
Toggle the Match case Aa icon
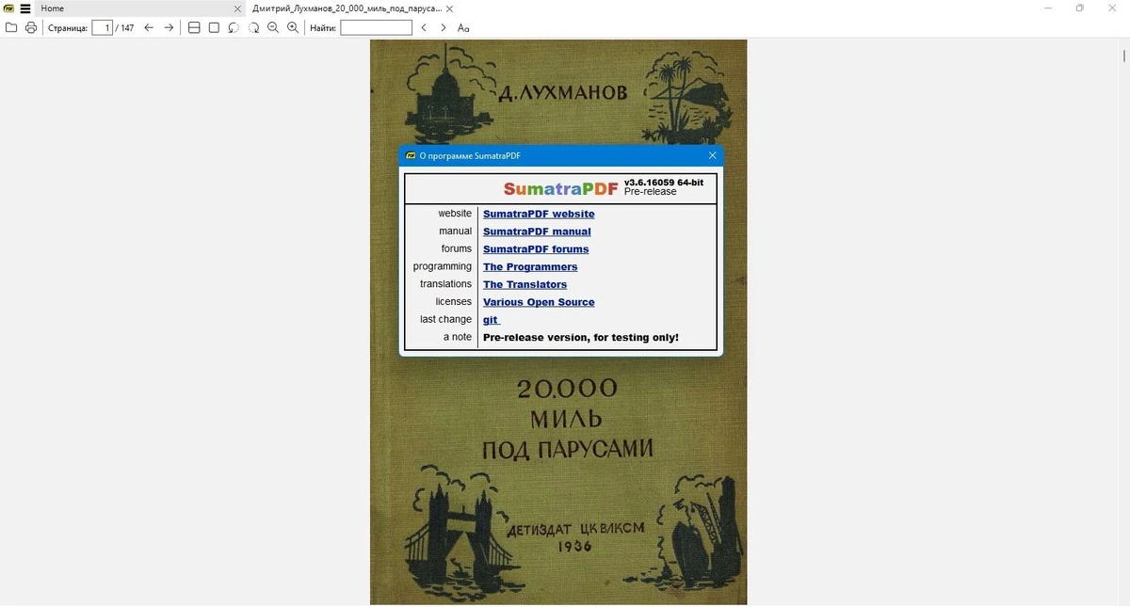click(x=463, y=27)
